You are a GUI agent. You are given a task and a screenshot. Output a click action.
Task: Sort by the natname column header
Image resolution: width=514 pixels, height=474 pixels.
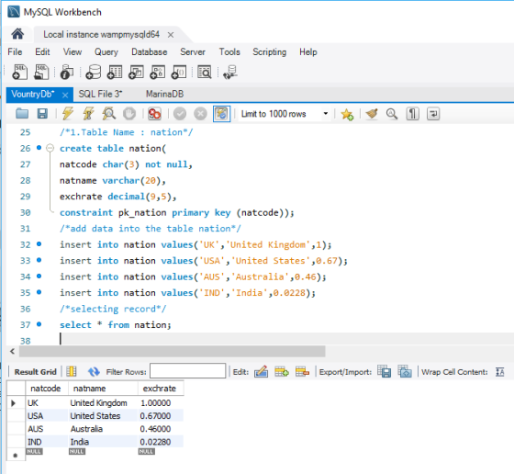103,388
